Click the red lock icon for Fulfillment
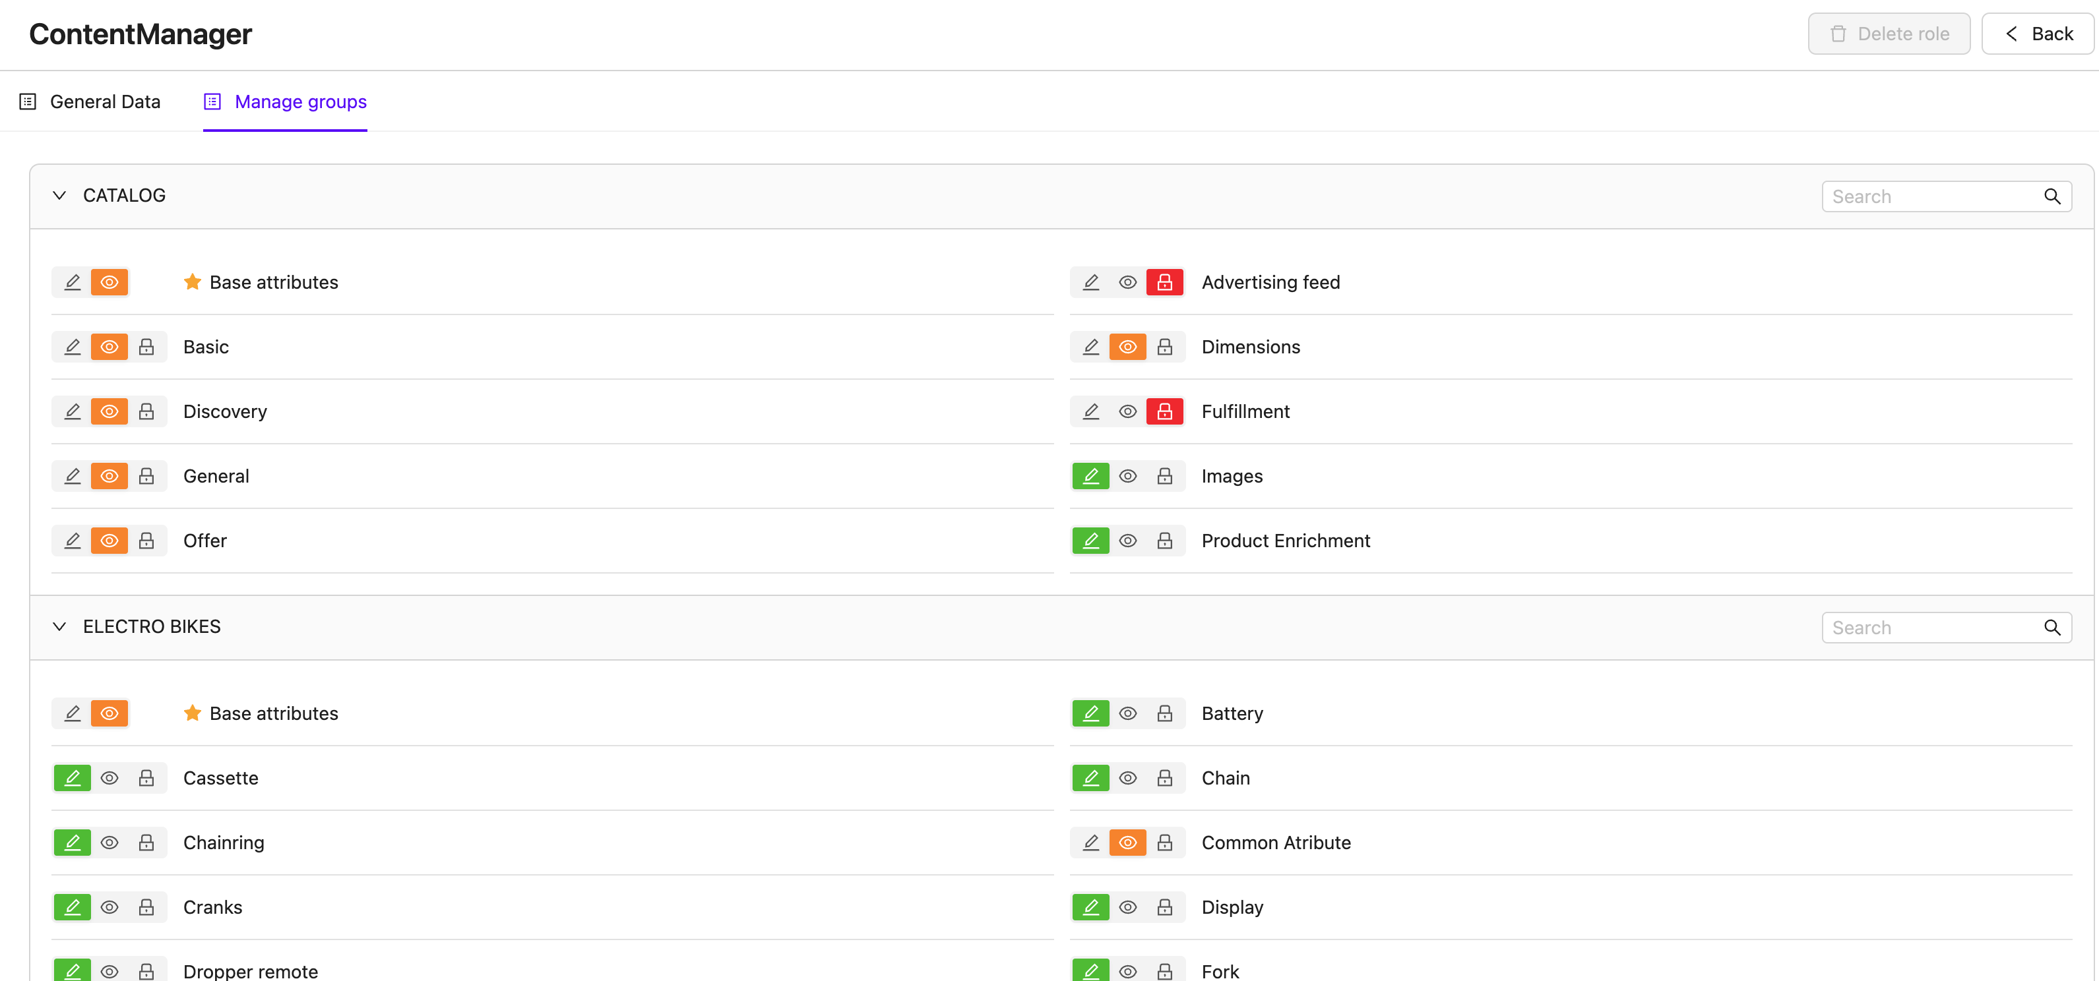This screenshot has width=2099, height=981. 1164,411
